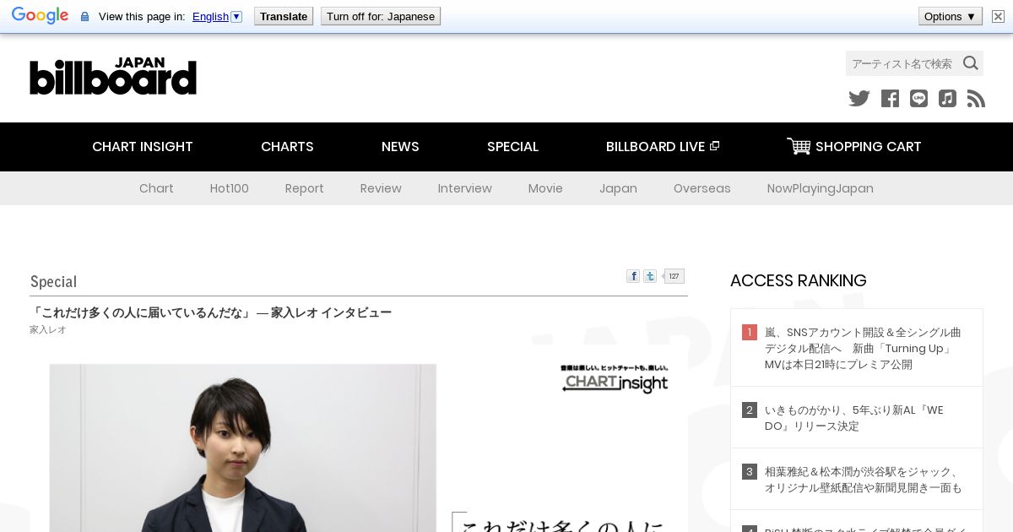Share article via small Facebook icon
Image resolution: width=1013 pixels, height=532 pixels.
(633, 276)
